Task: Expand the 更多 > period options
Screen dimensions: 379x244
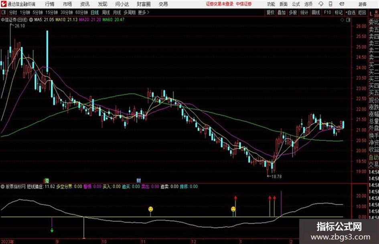Action: tap(144, 12)
